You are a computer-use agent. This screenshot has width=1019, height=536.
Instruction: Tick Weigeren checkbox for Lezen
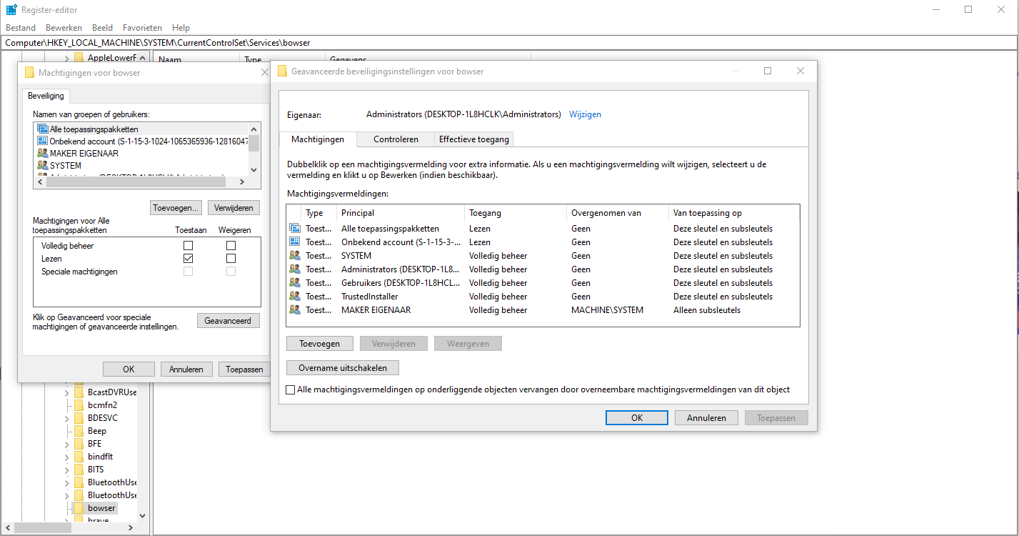tap(231, 259)
